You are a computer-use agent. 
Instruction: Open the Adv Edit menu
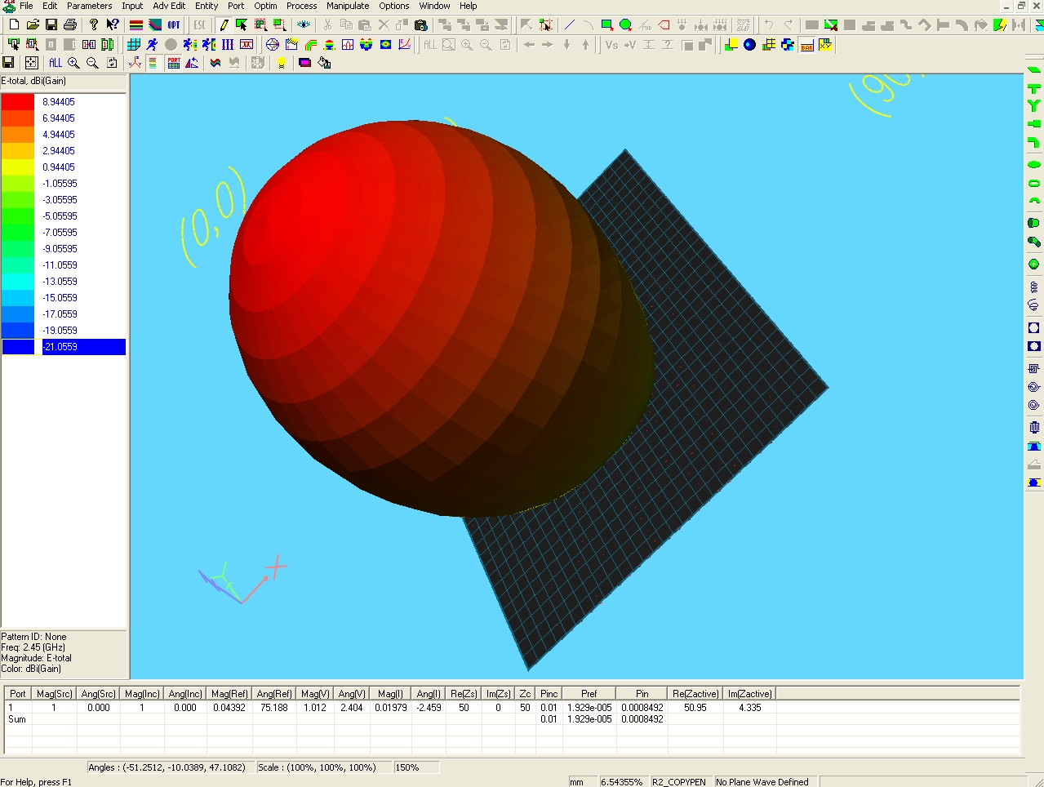tap(169, 6)
